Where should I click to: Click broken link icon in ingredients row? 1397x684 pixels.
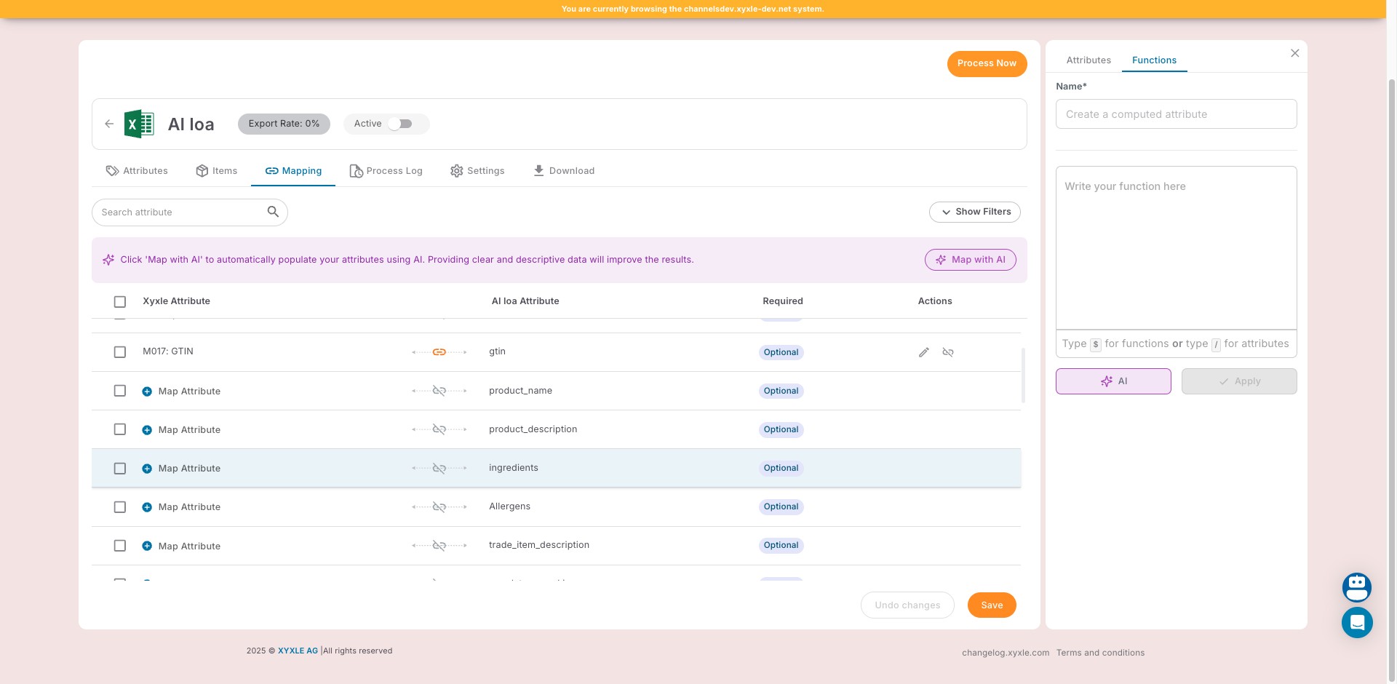point(439,469)
